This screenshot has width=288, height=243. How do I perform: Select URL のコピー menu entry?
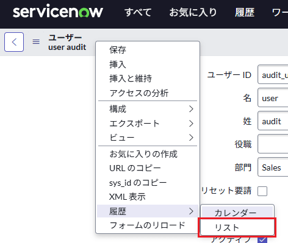(148, 168)
